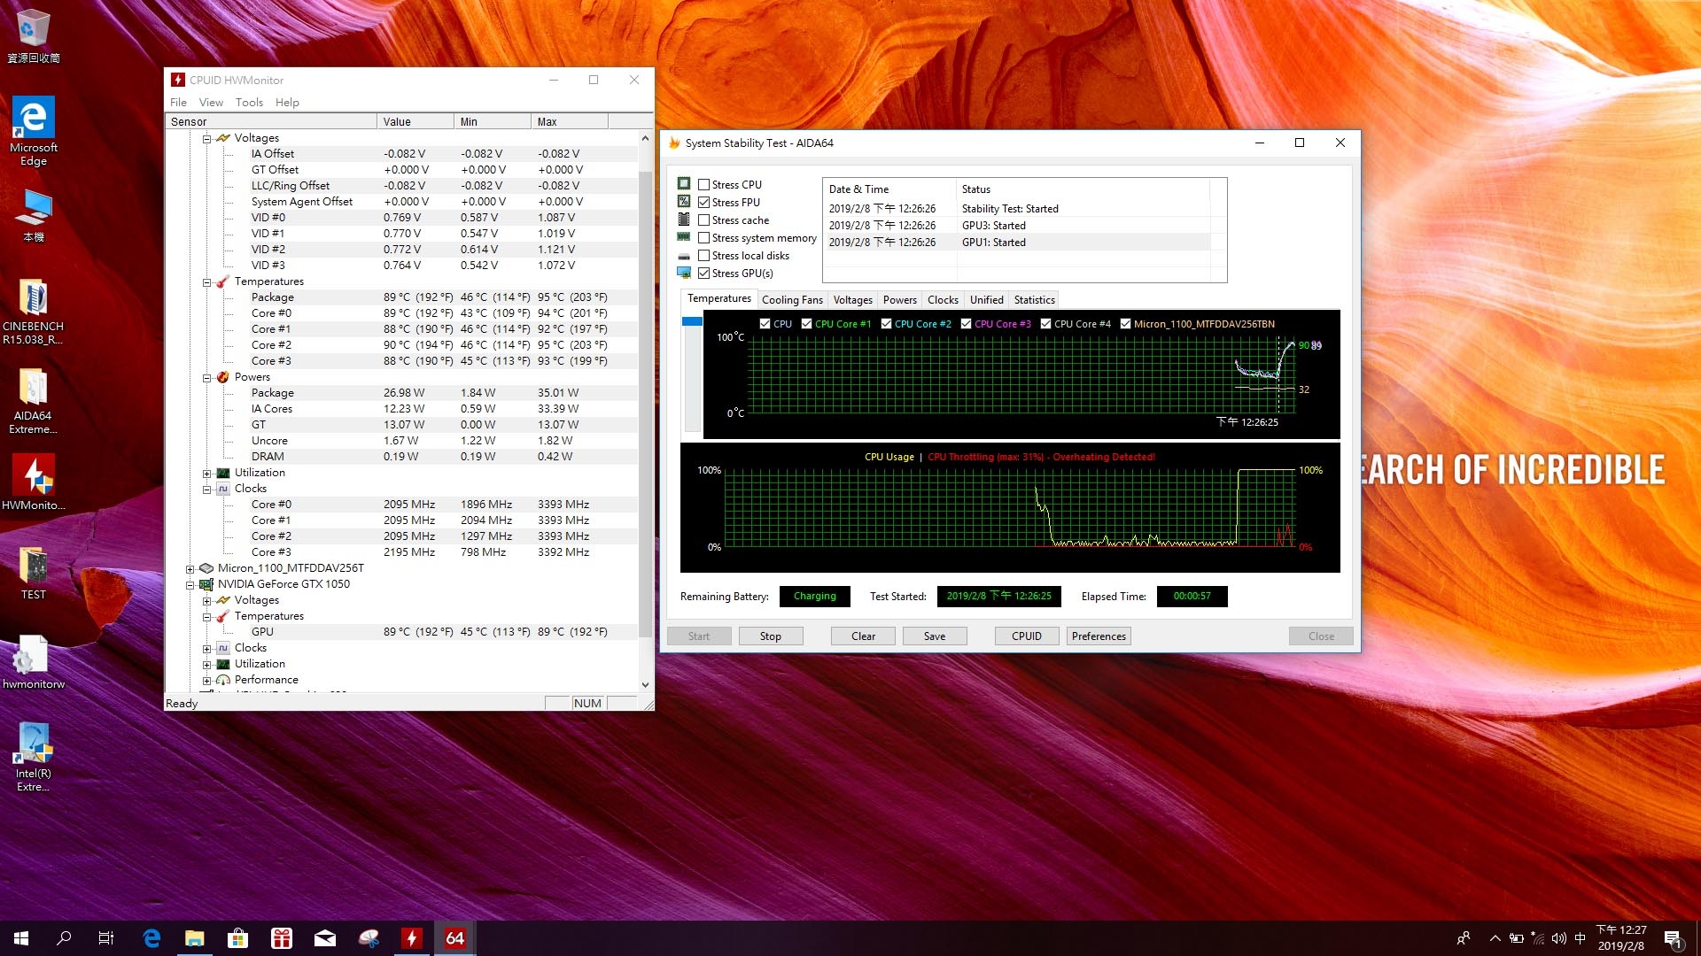The height and width of the screenshot is (956, 1701).
Task: Open Microsoft Edge desktop shortcut
Action: coord(34,131)
